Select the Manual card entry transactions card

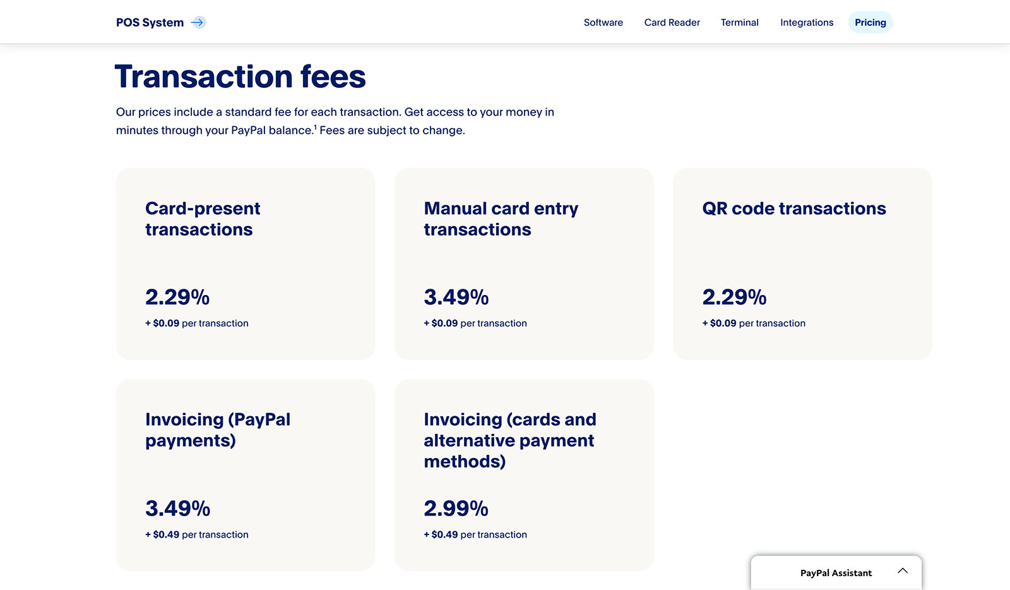524,263
